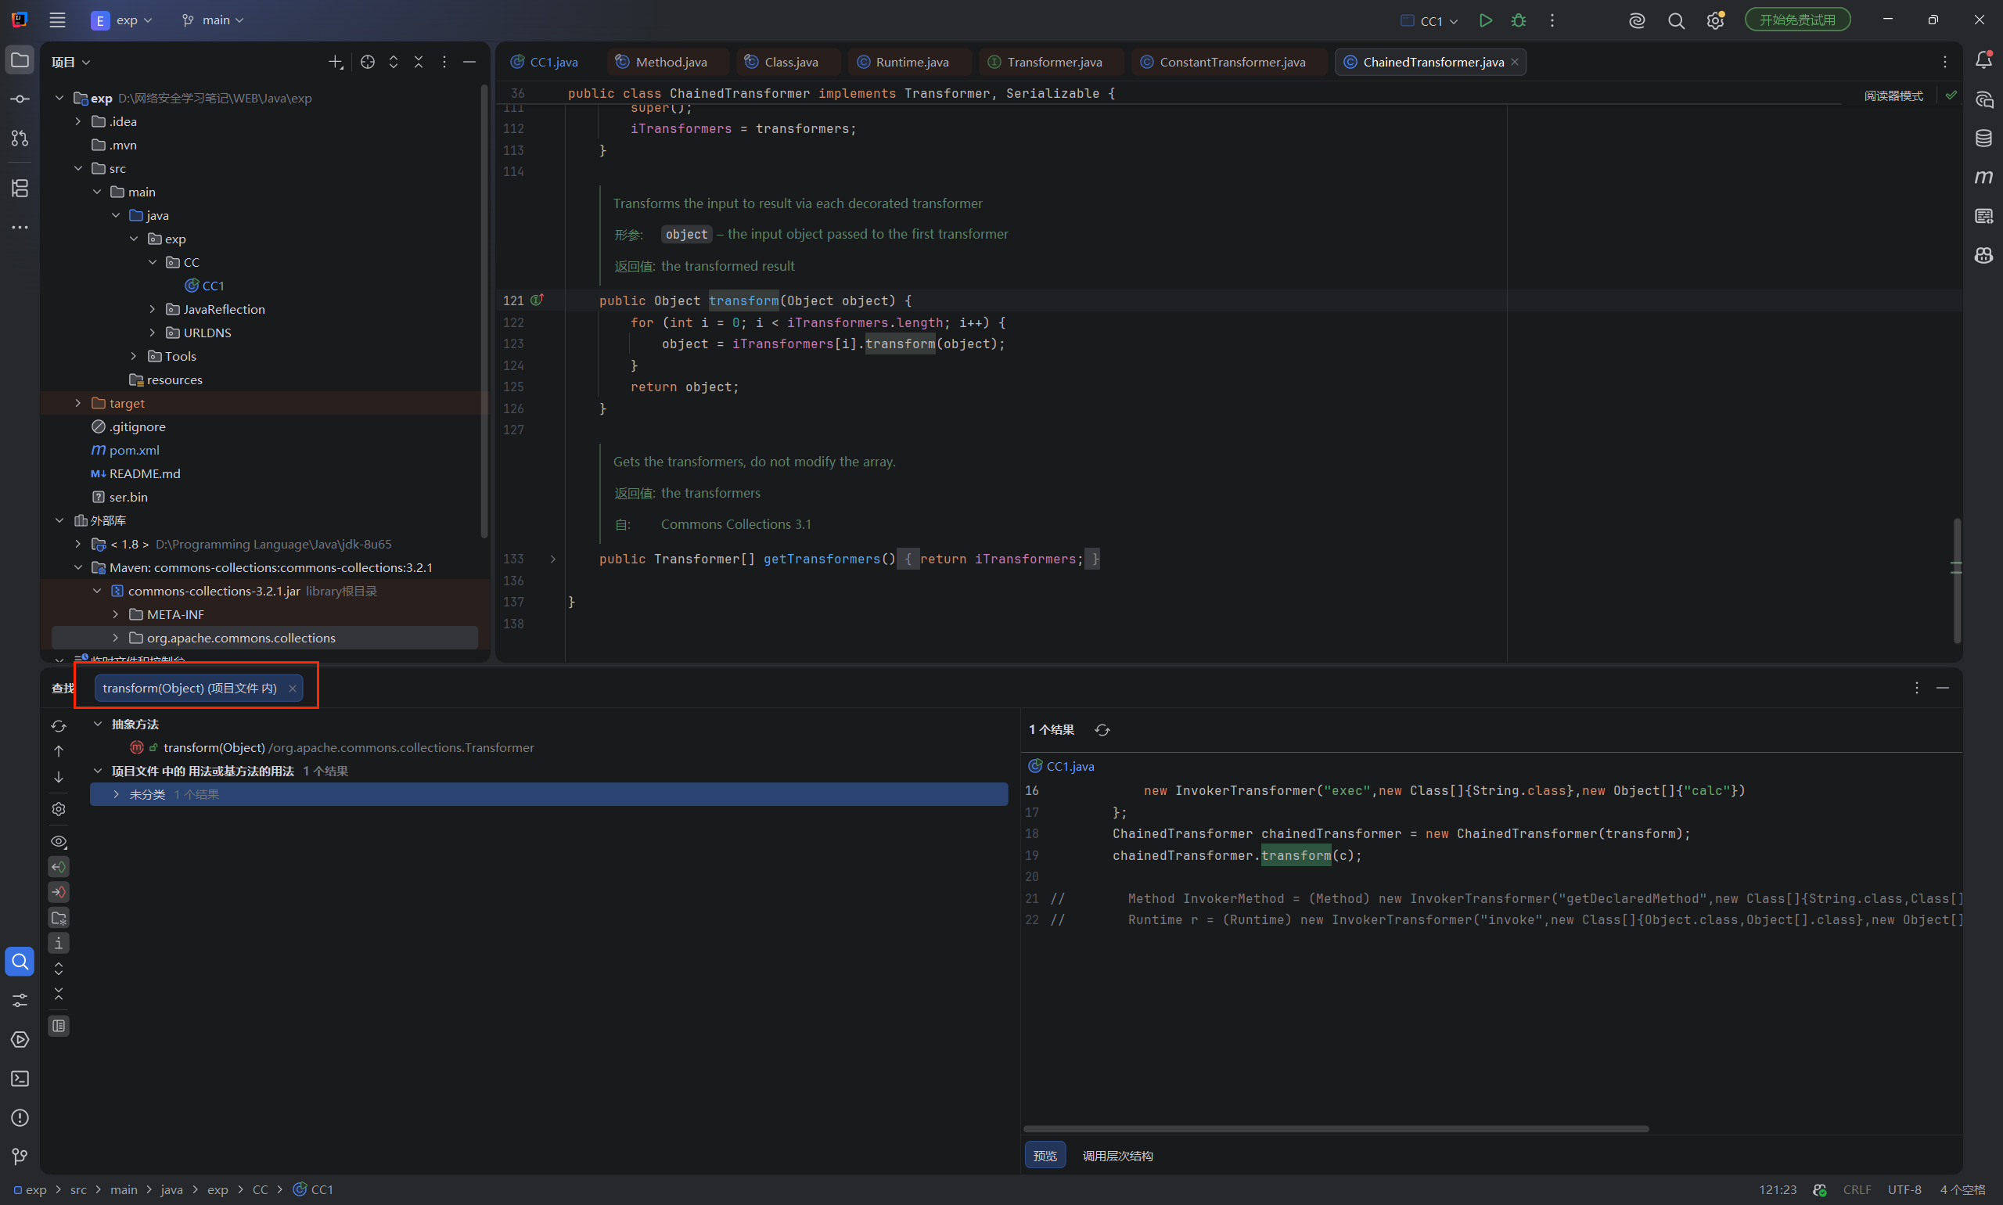Open the Database tool window icon

point(1983,138)
